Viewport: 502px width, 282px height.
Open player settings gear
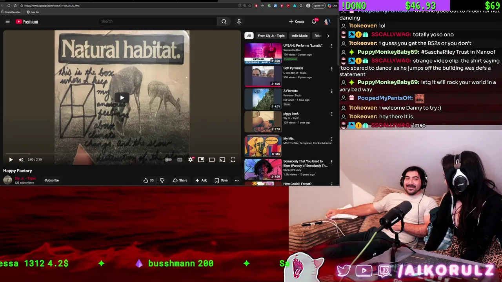[x=191, y=159]
